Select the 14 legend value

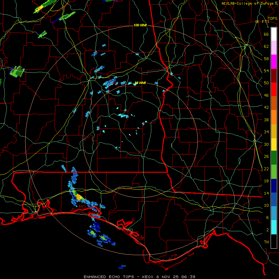point(266,193)
